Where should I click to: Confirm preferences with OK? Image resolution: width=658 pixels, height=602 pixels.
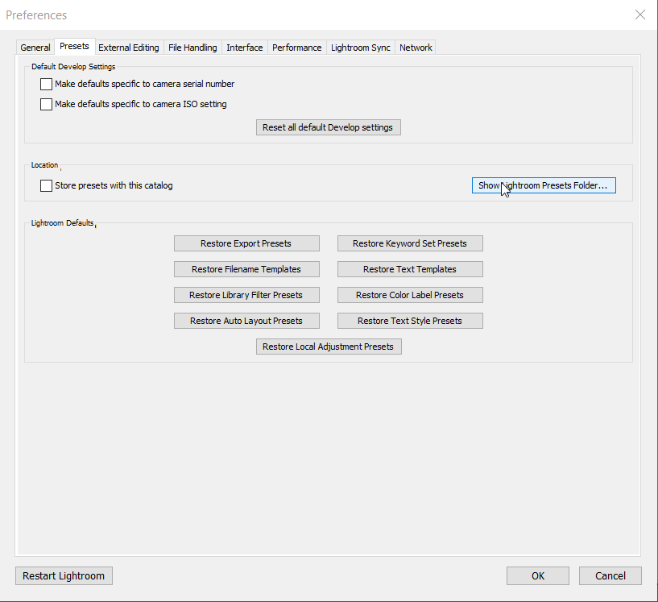click(537, 575)
